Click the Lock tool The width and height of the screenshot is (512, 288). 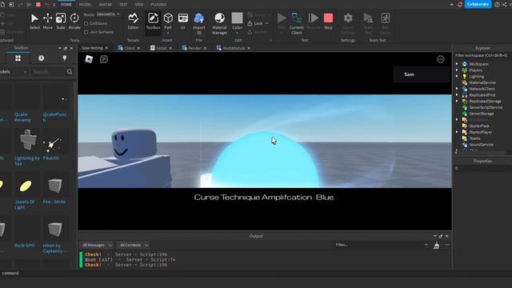tap(255, 23)
